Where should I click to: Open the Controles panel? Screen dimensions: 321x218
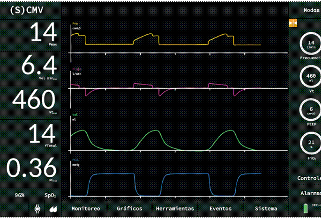309,178
